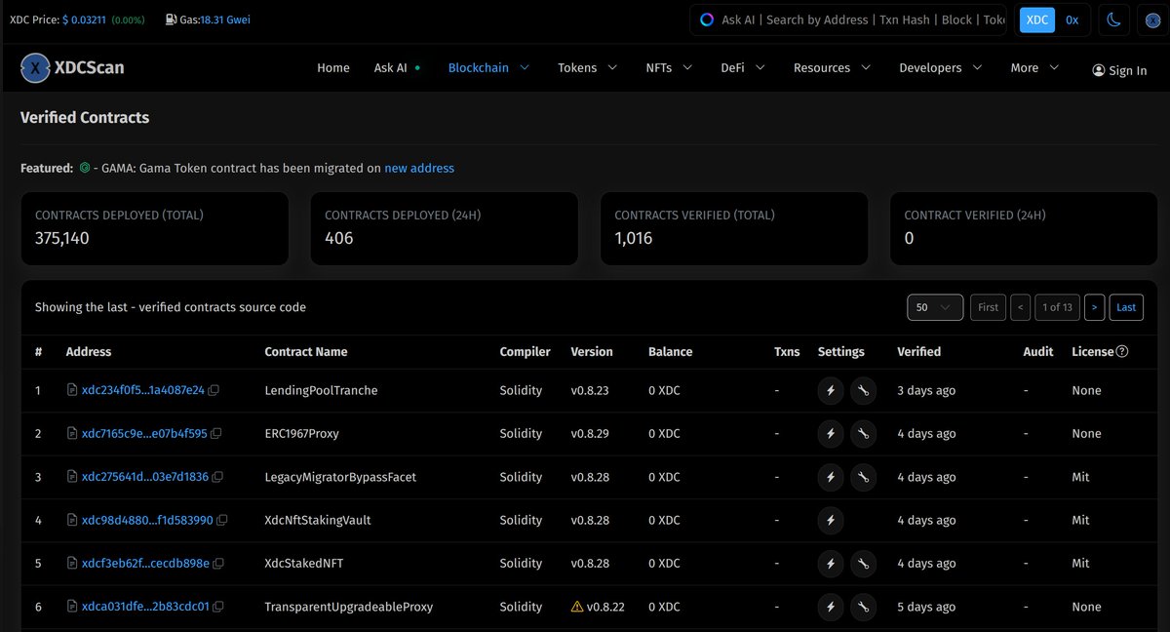This screenshot has height=632, width=1170.
Task: Switch address prefix to XDC
Action: (x=1037, y=20)
